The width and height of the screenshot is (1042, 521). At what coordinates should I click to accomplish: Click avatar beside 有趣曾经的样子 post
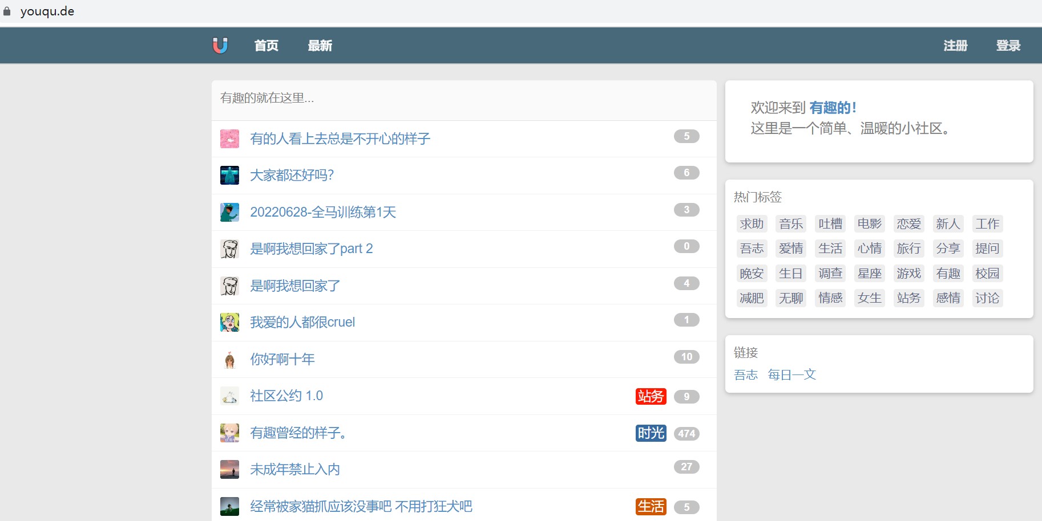click(x=229, y=433)
